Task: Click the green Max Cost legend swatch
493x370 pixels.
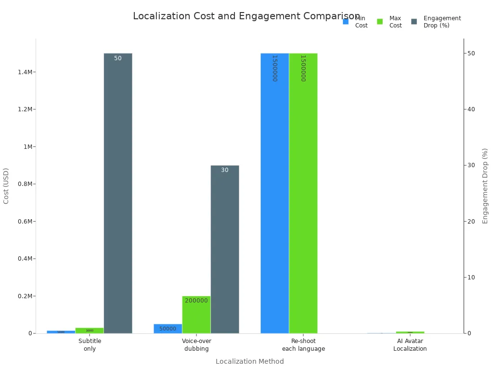Action: point(380,21)
